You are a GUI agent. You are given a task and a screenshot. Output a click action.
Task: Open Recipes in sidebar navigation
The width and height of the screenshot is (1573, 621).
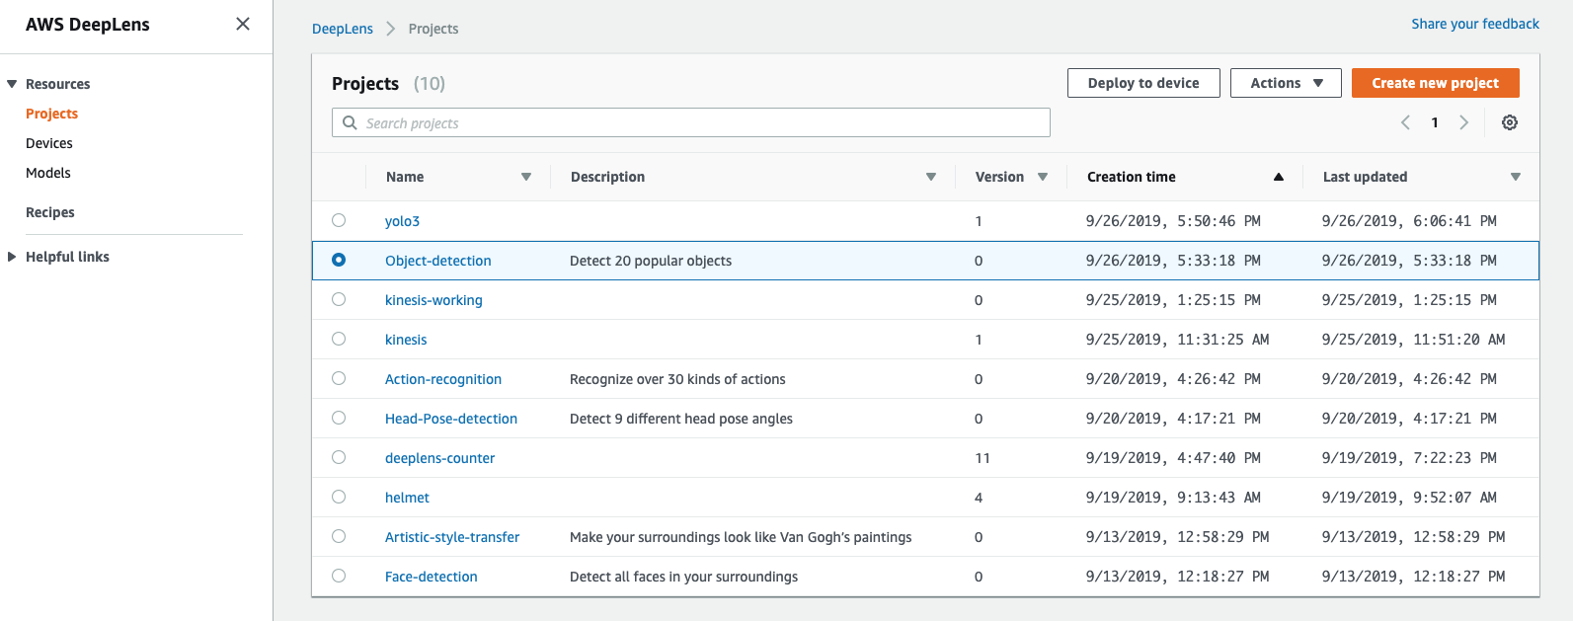(x=50, y=212)
